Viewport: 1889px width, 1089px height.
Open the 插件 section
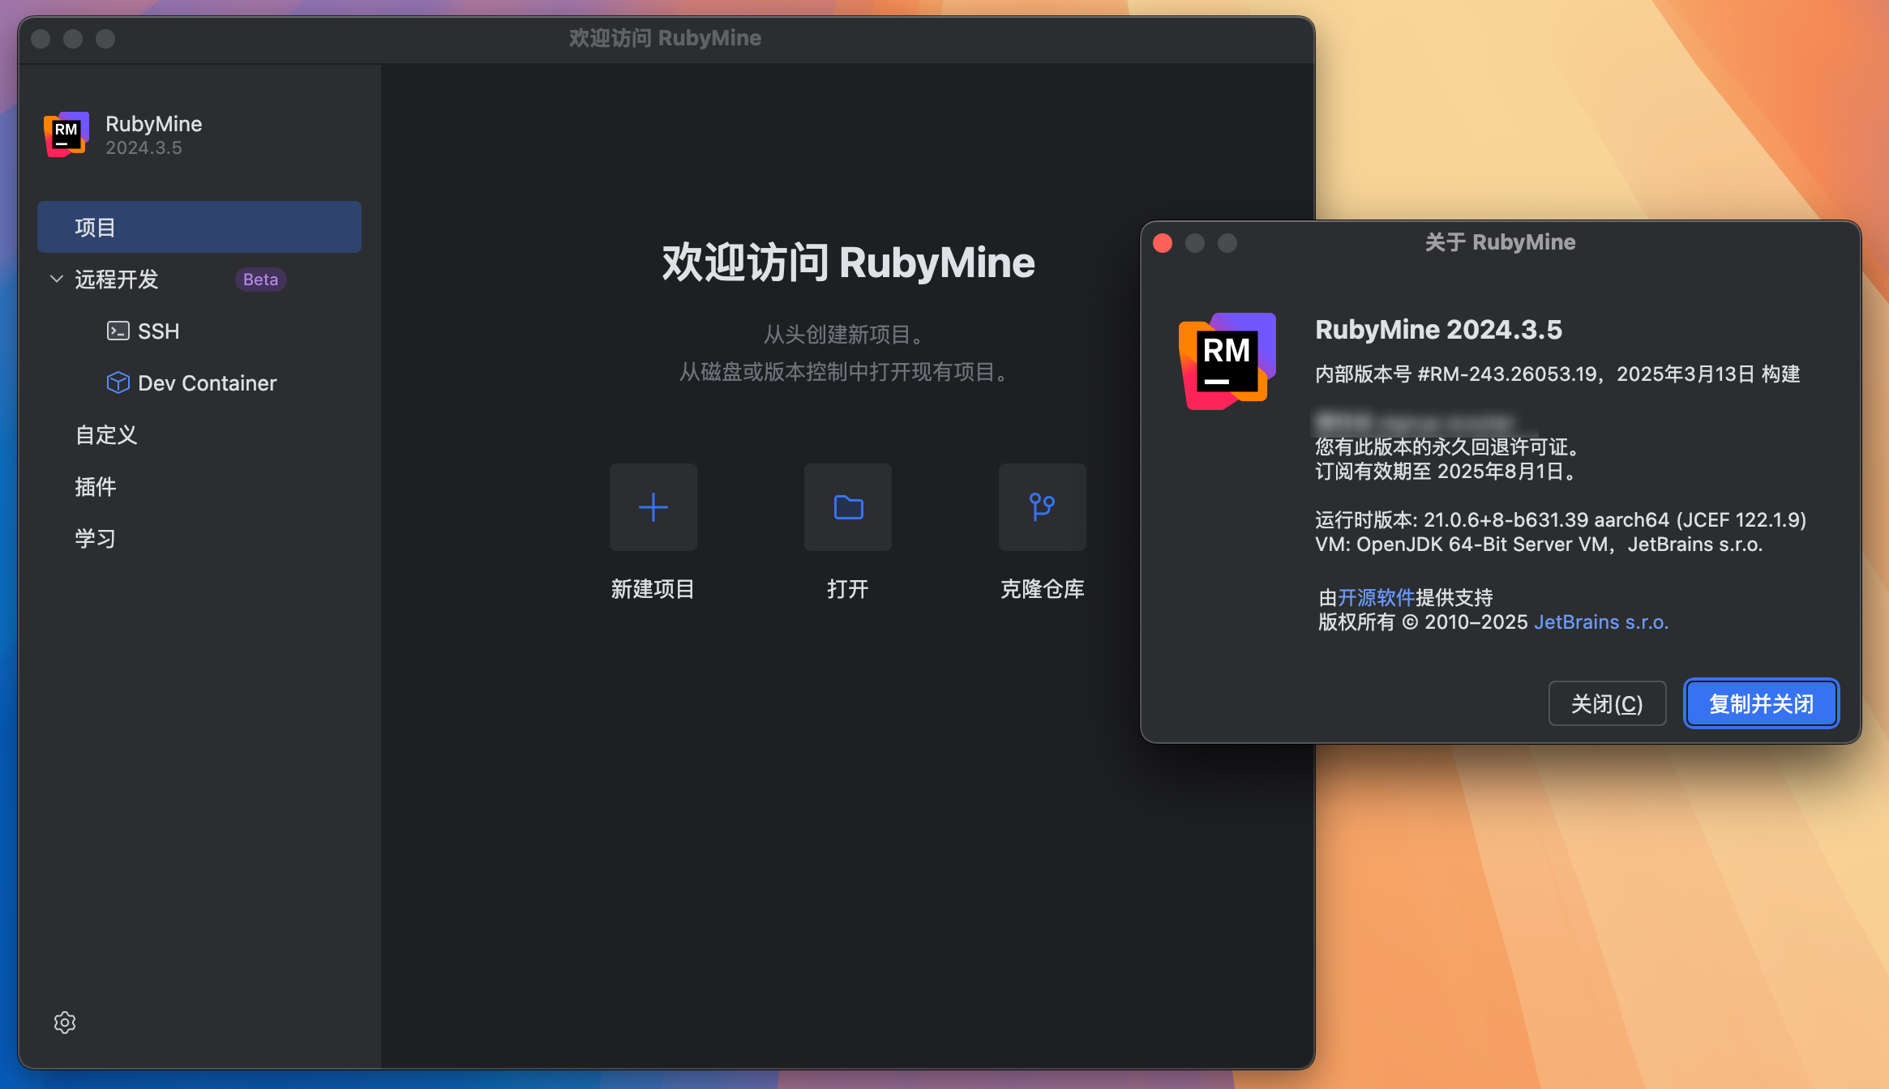(x=96, y=487)
